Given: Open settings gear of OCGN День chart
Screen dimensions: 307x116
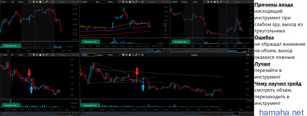Looking at the screenshot, I should 163,2.
